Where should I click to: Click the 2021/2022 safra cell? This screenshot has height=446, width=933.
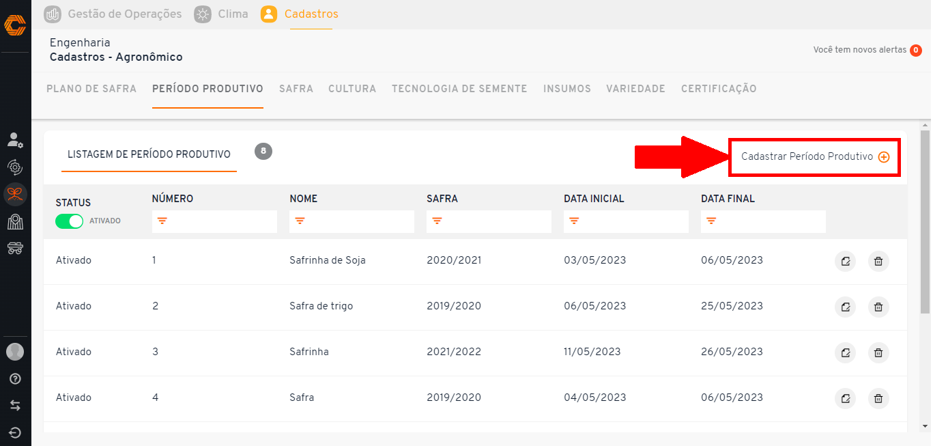454,352
